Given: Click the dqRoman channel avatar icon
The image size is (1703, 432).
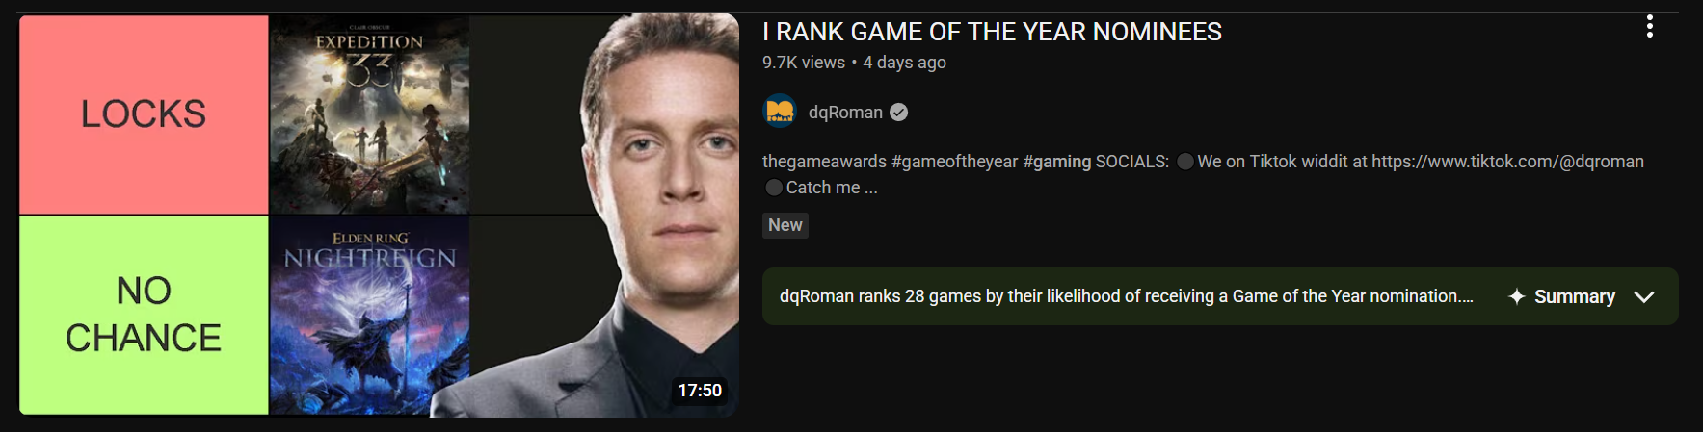Looking at the screenshot, I should point(780,112).
